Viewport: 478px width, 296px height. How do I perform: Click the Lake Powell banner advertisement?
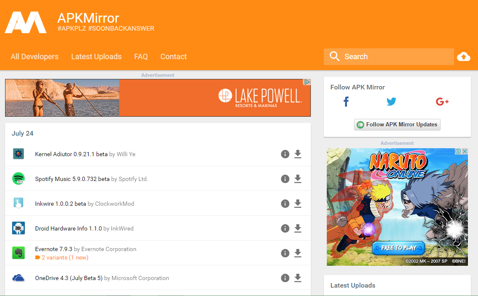(158, 98)
